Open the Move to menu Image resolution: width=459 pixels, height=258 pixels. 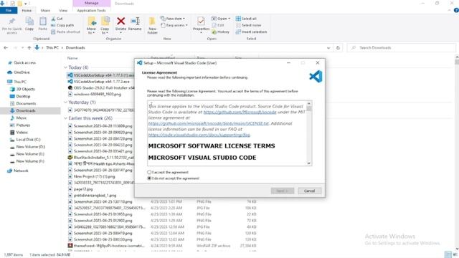[x=91, y=26]
